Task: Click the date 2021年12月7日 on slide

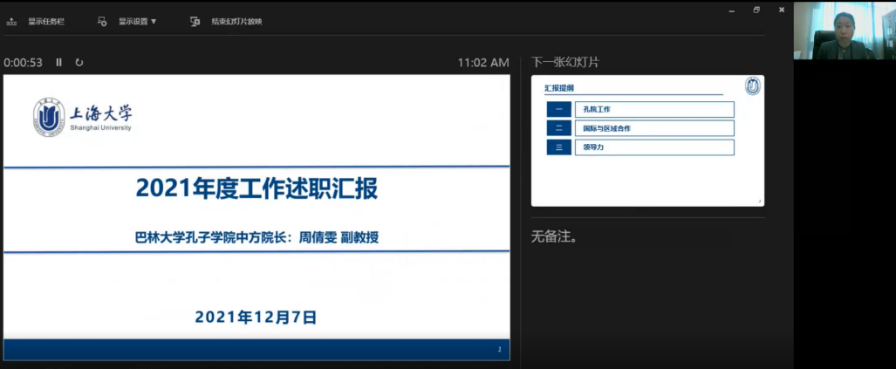Action: pos(256,317)
